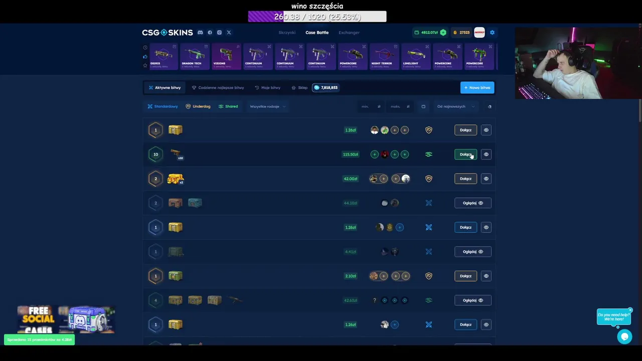Select the star favorites drops icon
The width and height of the screenshot is (642, 361).
tap(145, 65)
